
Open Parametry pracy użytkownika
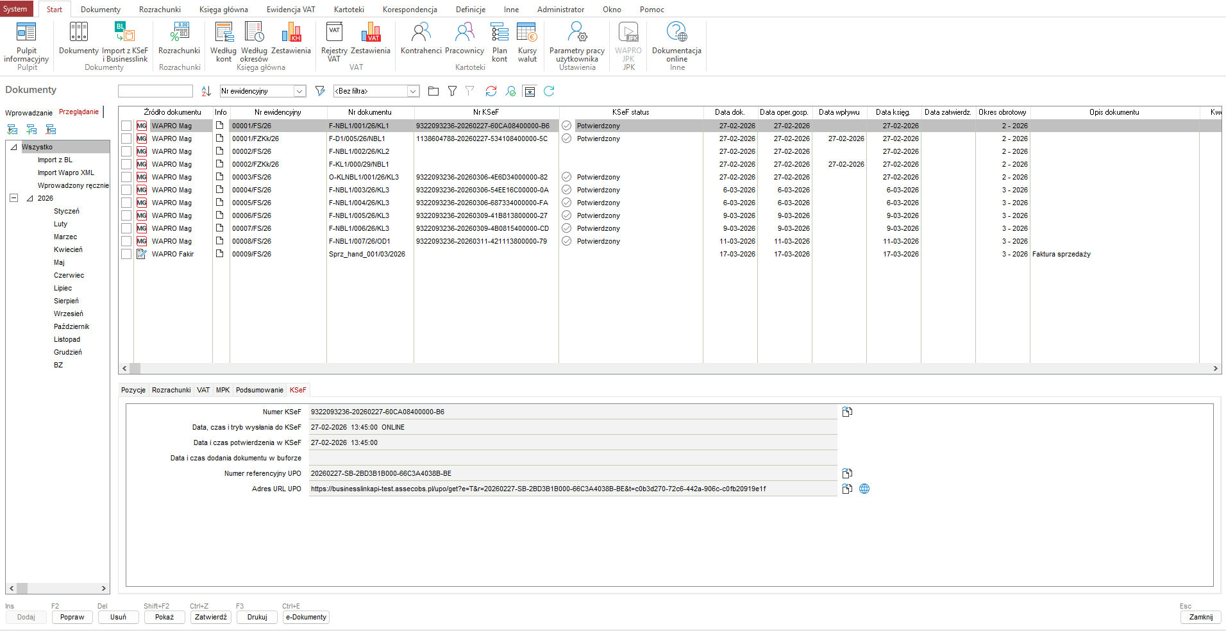(x=576, y=41)
